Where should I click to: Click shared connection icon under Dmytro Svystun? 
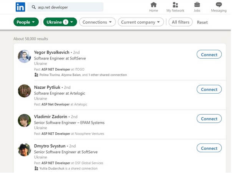tap(36, 168)
